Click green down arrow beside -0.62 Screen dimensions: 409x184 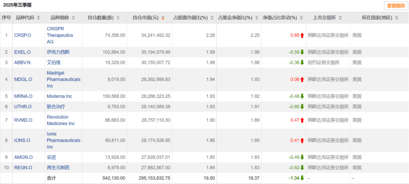coord(302,168)
